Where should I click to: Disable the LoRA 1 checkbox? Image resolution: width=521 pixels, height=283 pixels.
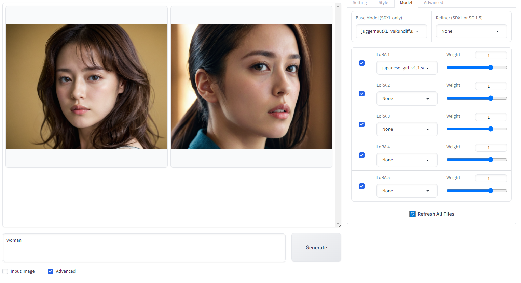(x=362, y=63)
